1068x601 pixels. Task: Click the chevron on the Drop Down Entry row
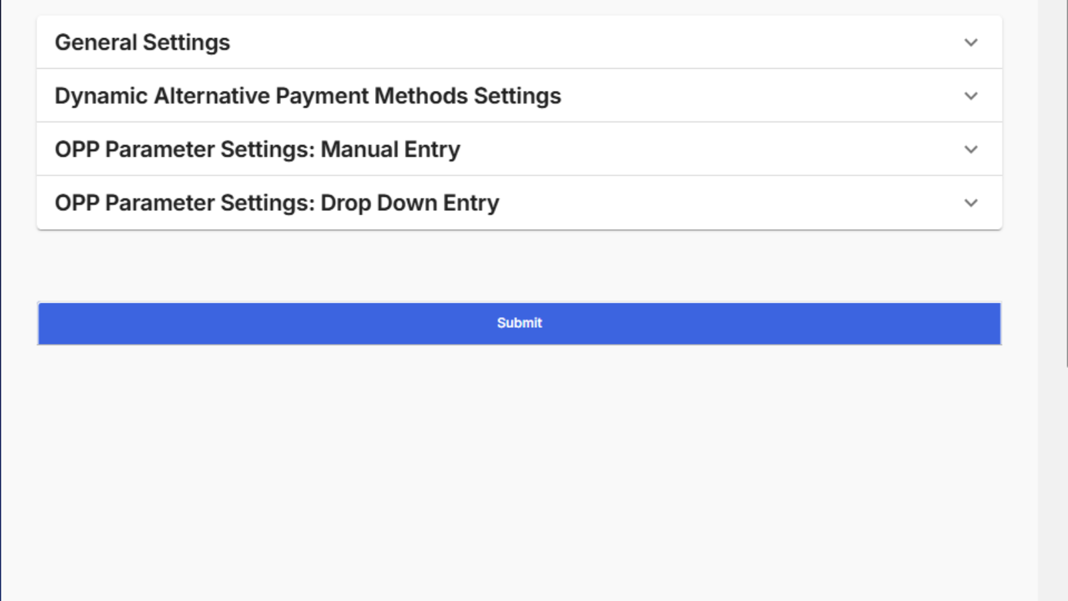click(971, 203)
